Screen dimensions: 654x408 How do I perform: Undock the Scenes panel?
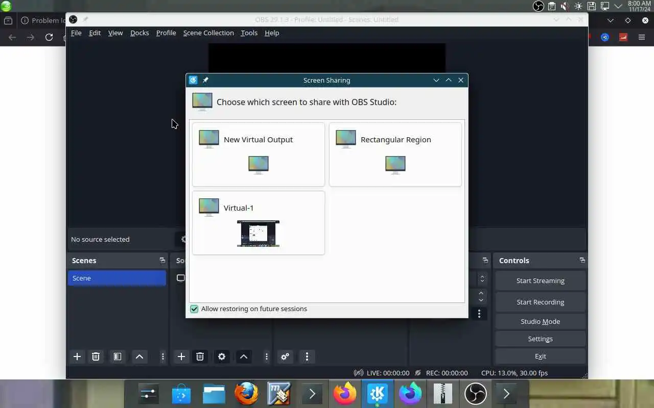[162, 261]
